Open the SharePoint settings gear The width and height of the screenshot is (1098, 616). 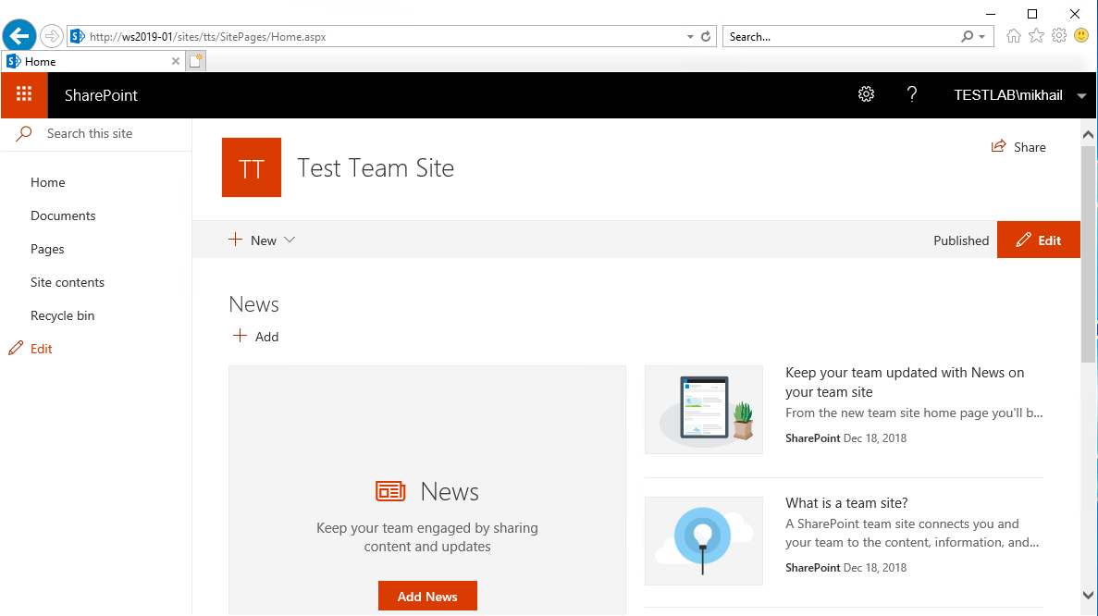[866, 94]
